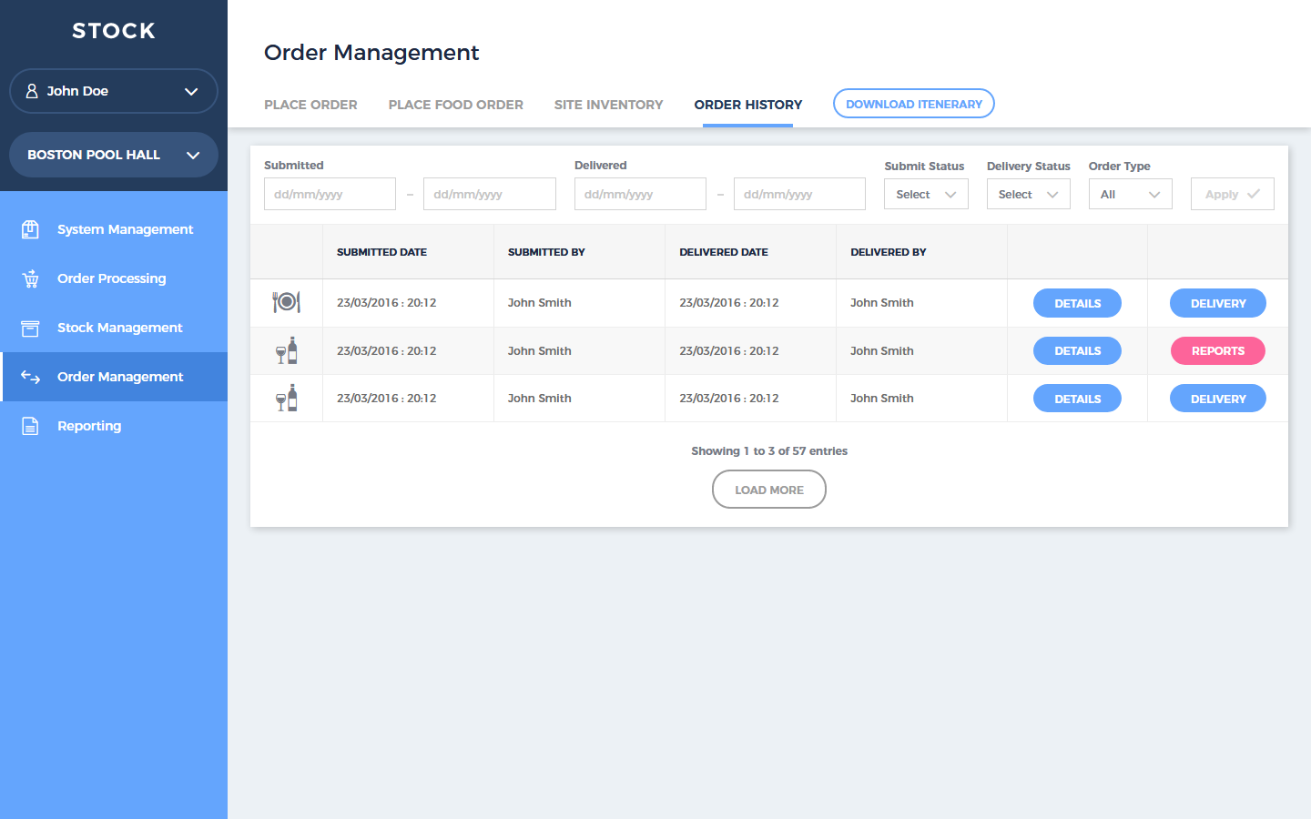This screenshot has height=819, width=1311.
Task: Switch to the Site Inventory tab
Action: pos(608,105)
